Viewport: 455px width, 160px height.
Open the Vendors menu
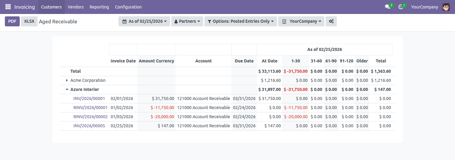76,7
